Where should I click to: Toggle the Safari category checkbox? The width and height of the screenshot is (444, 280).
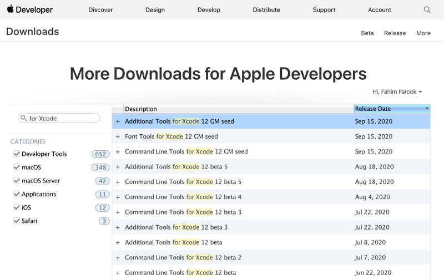[x=17, y=221]
